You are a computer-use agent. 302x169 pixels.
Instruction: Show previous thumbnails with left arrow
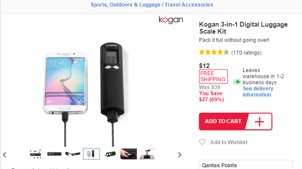click(x=5, y=155)
